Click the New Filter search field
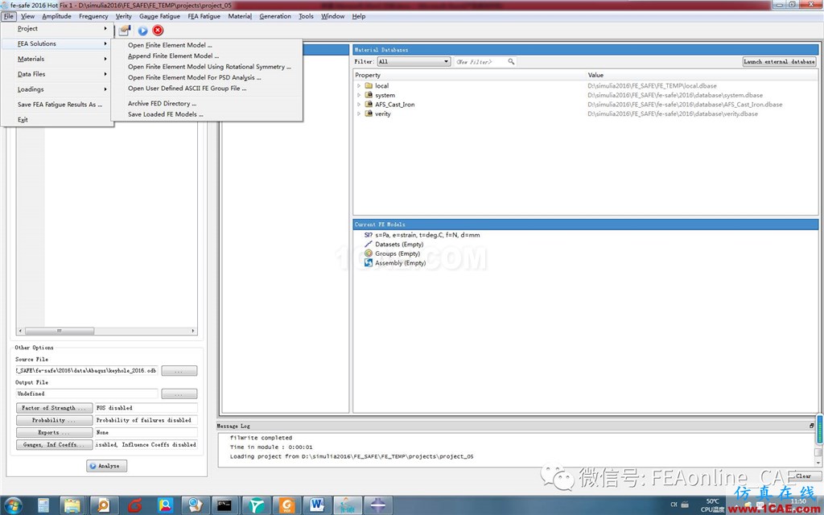Viewport: 824px width, 515px height. click(x=480, y=61)
